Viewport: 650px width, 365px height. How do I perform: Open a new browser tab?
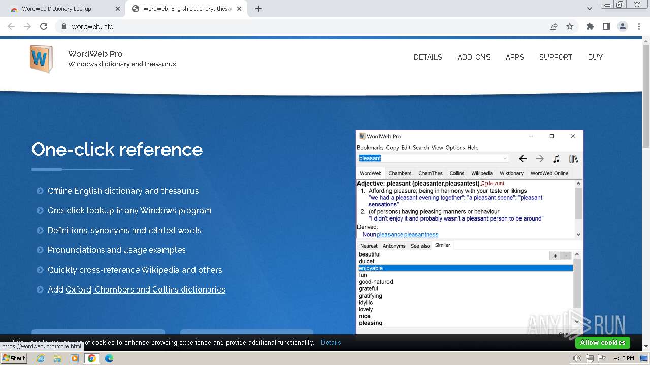click(258, 9)
